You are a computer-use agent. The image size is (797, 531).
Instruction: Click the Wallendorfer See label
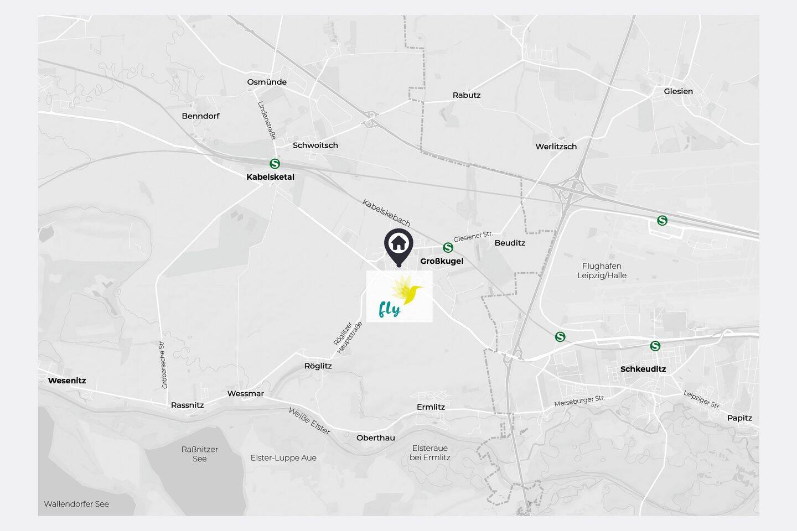pos(76,504)
